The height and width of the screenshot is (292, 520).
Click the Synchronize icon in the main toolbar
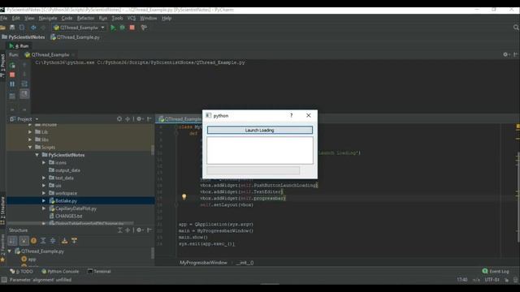22,28
